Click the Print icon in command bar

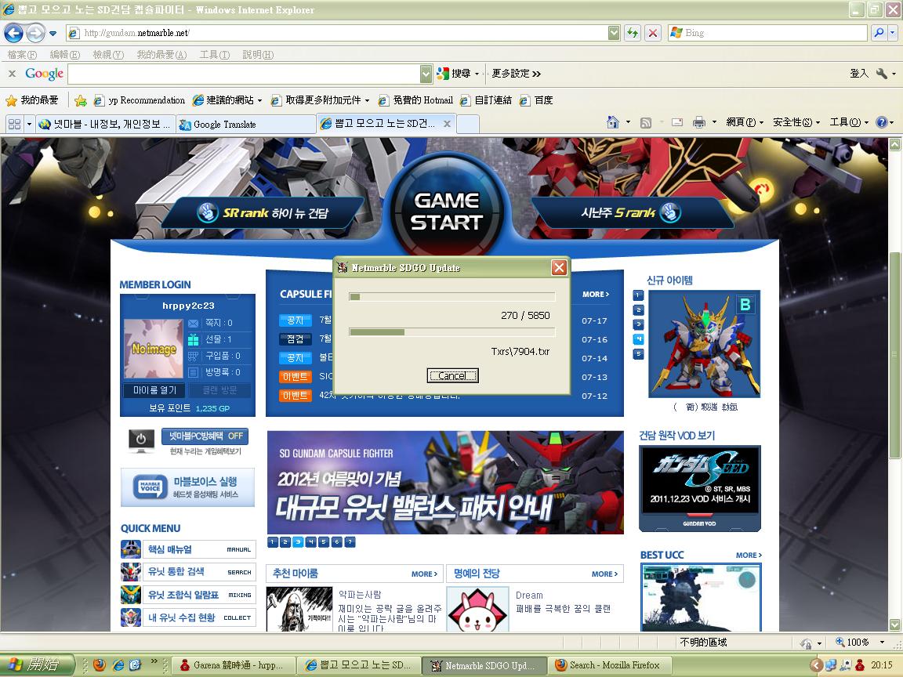point(698,122)
